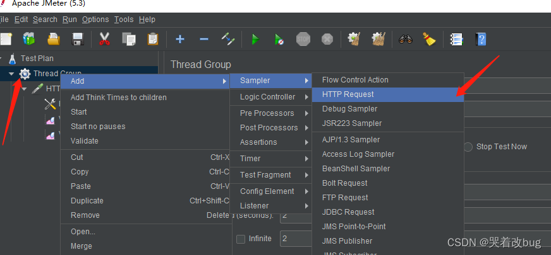Choose JSR223 Sampler from the list
Viewport: 551px width, 255px height.
[388, 123]
